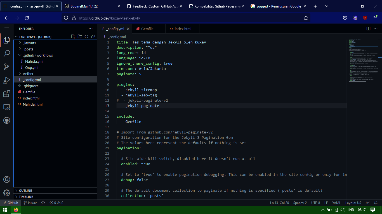
Task: Open the Run and Debug view
Action: (7, 80)
